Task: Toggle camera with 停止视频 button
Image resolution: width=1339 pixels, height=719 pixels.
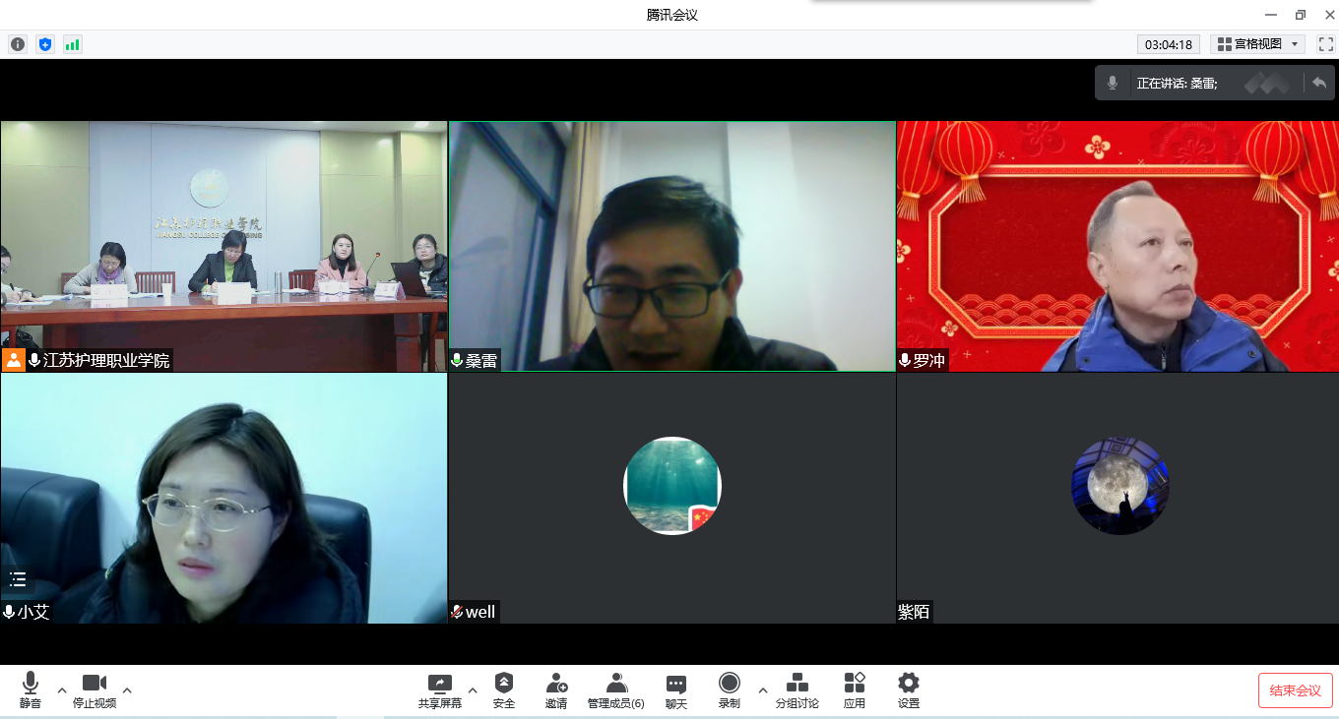Action: [x=95, y=689]
